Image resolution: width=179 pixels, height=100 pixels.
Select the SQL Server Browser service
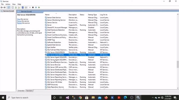77,65
